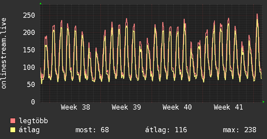Select the legtöbb legend label

33,121
